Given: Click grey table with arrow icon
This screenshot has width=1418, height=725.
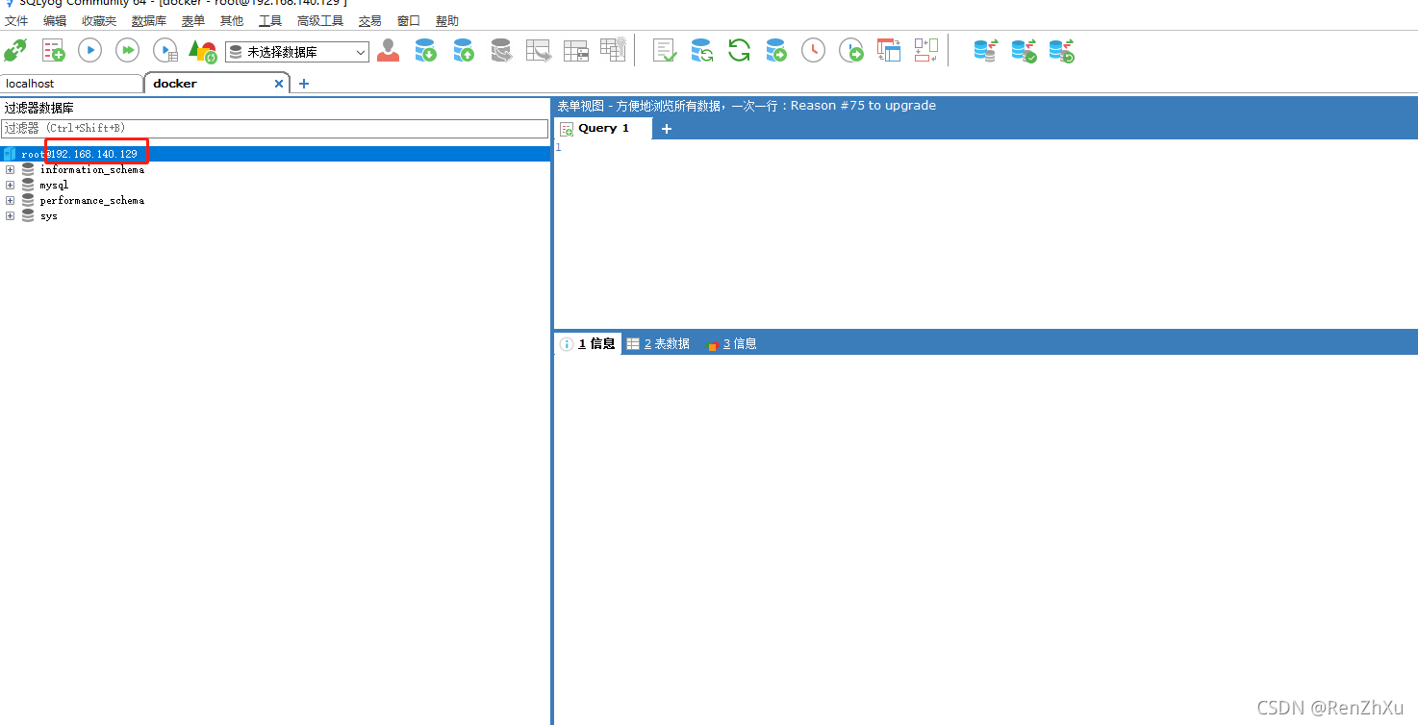Looking at the screenshot, I should point(538,50).
